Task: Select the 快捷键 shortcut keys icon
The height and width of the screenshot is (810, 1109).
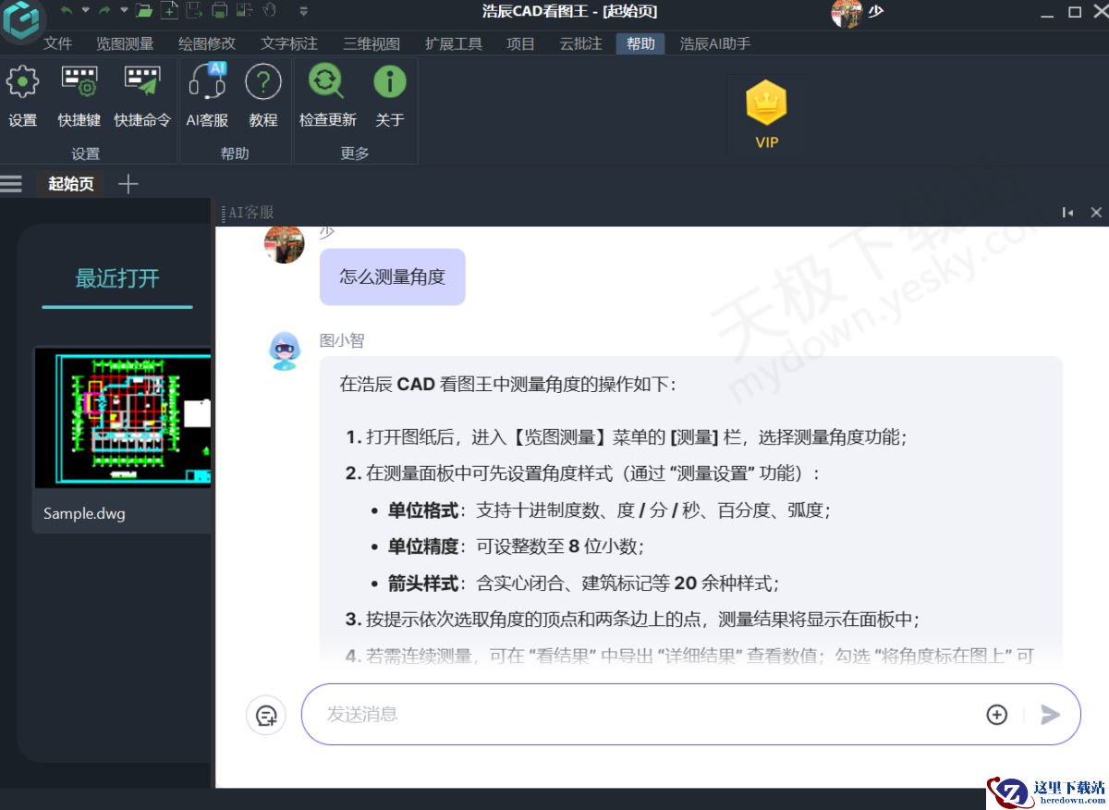Action: tap(78, 80)
